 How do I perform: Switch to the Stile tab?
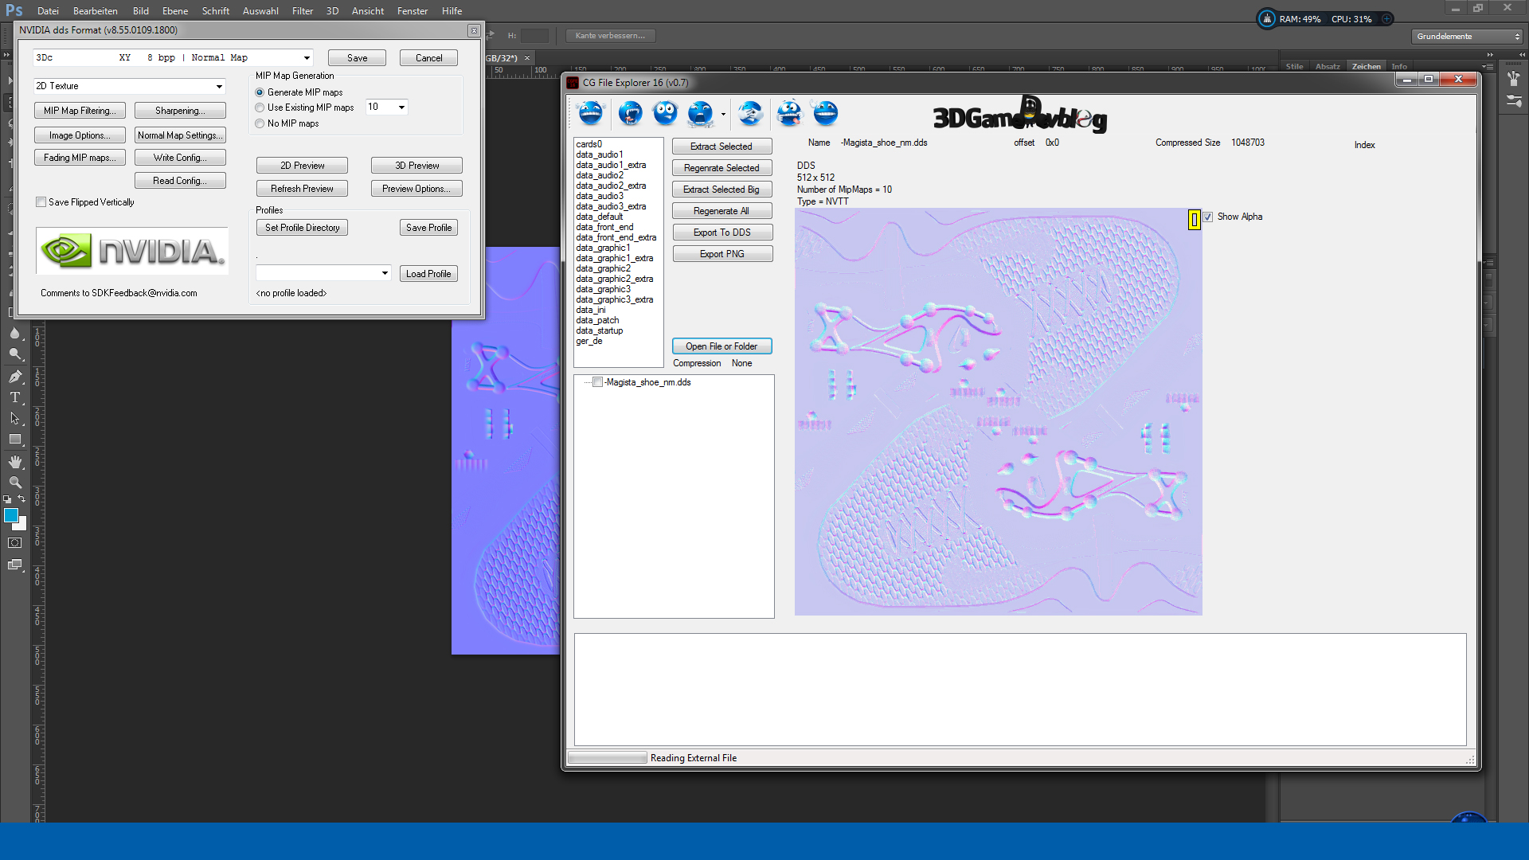pyautogui.click(x=1294, y=66)
